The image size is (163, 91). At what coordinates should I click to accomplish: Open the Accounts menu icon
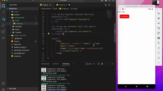pyautogui.click(x=3, y=83)
